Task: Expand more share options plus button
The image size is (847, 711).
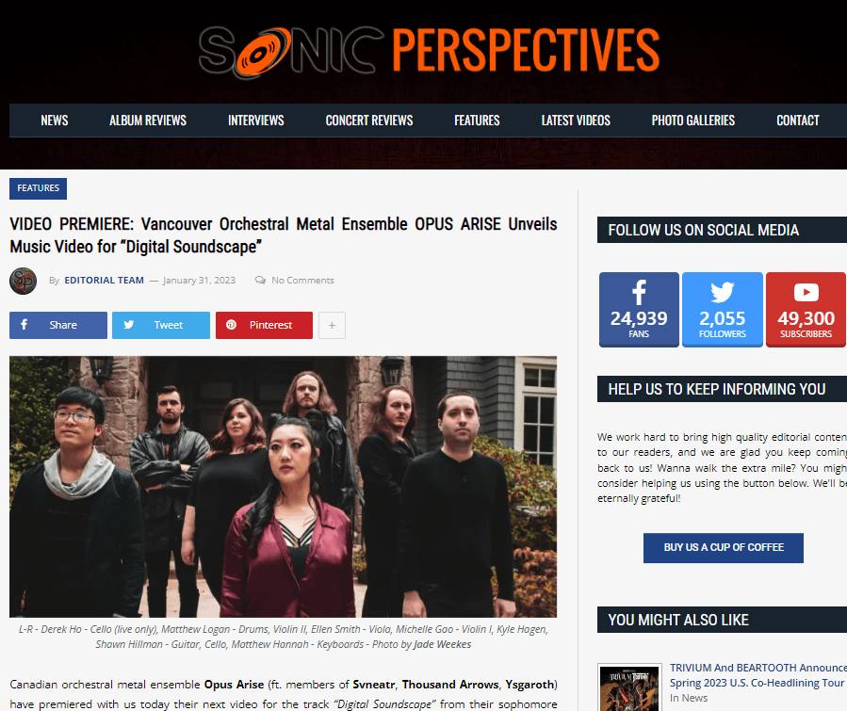Action: tap(332, 325)
